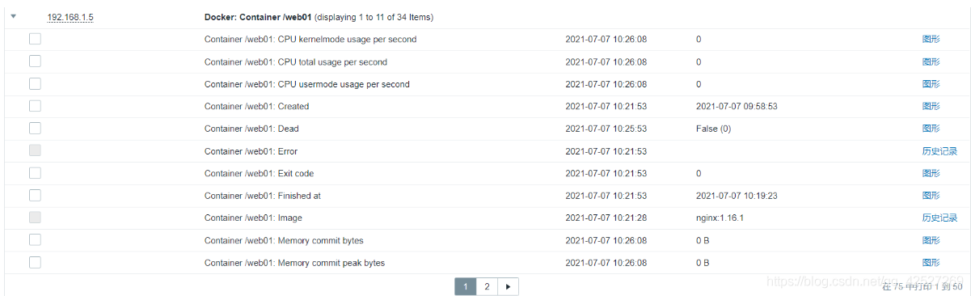View history link for Error item
Image resolution: width=971 pixels, height=296 pixels.
[x=939, y=151]
